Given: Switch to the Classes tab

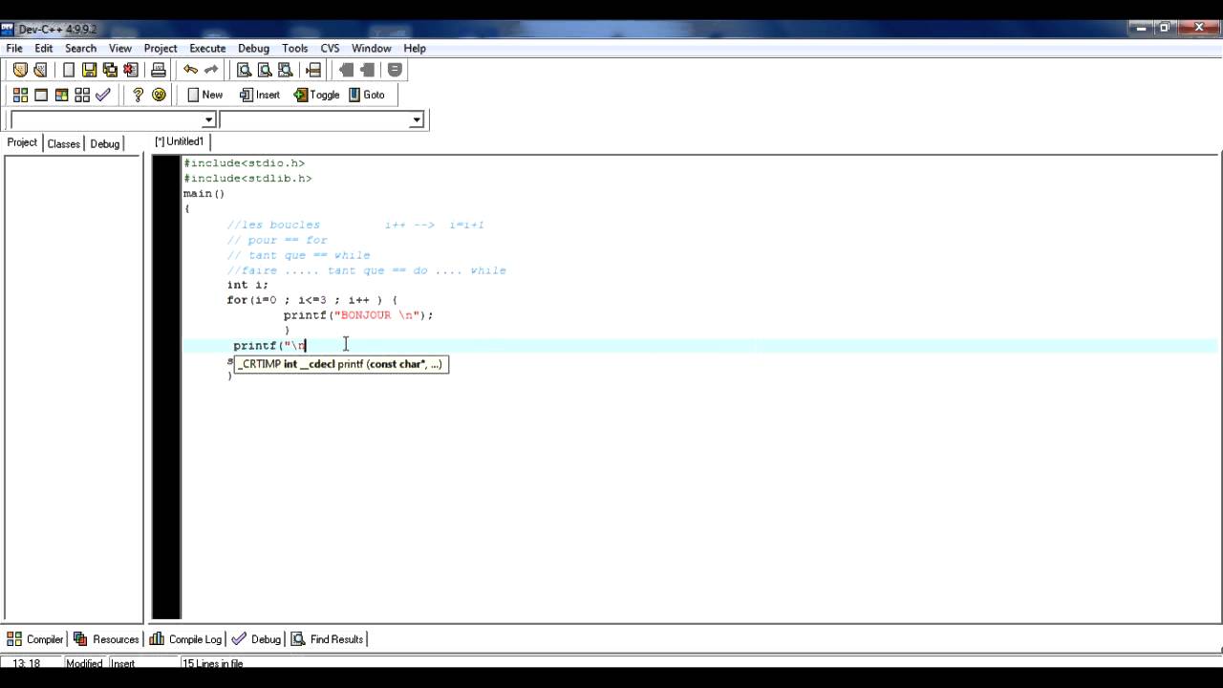Looking at the screenshot, I should [64, 143].
